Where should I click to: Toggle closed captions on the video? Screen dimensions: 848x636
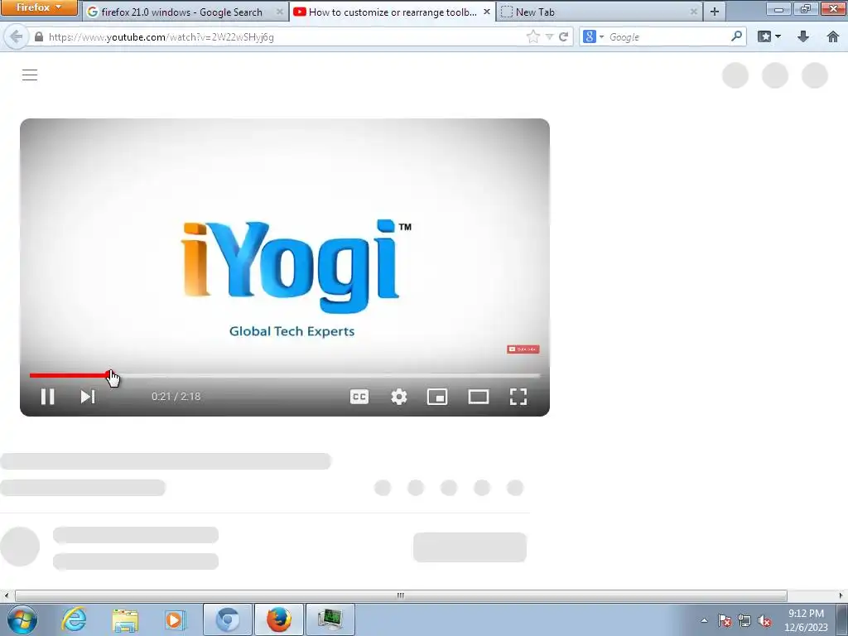[x=359, y=397]
